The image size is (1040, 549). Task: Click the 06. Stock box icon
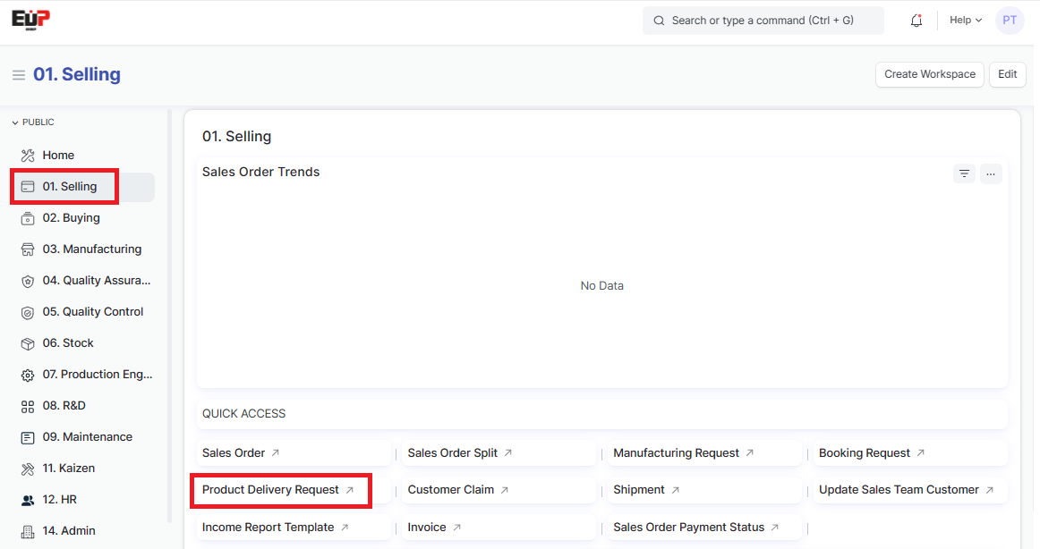tap(28, 343)
